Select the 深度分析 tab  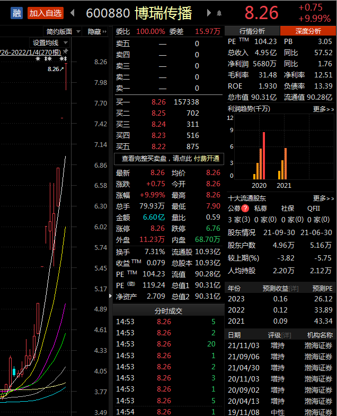[x=308, y=31]
